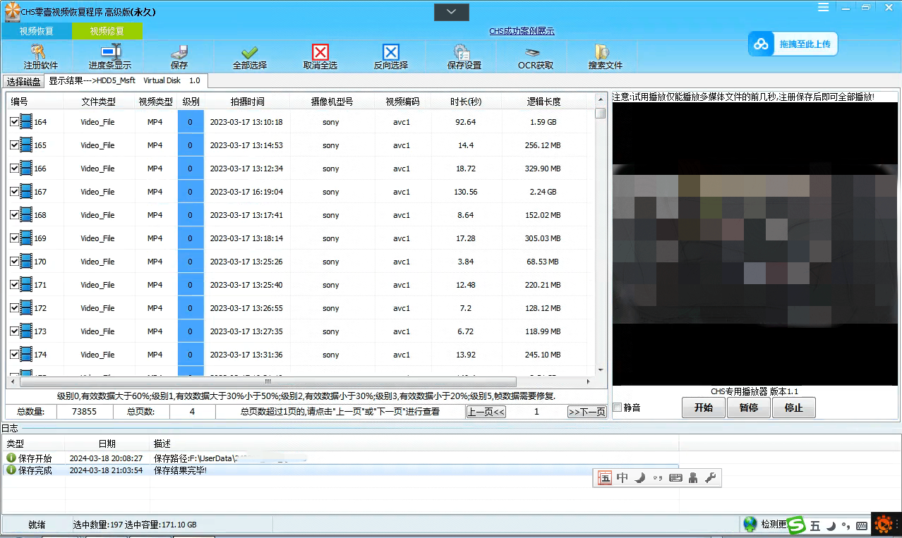Click the 2023-03-17 13:10:18 time cell
The image size is (902, 538).
coord(246,122)
